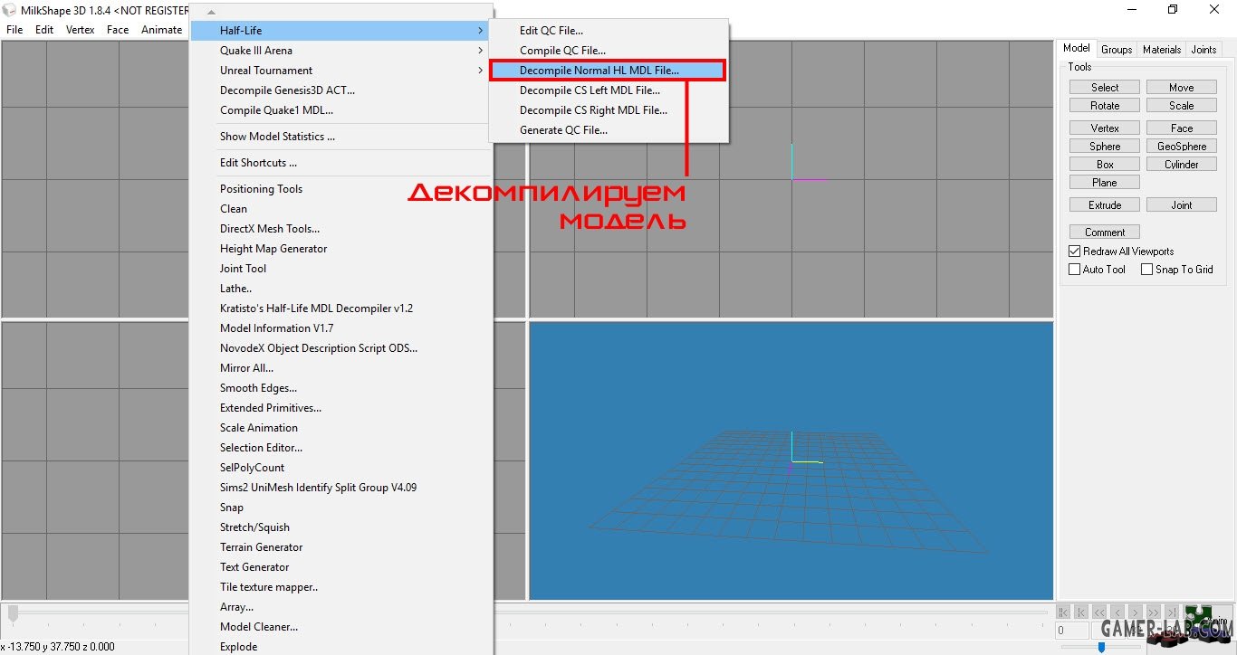1237x655 pixels.
Task: Click the Move tool button
Action: (1182, 88)
